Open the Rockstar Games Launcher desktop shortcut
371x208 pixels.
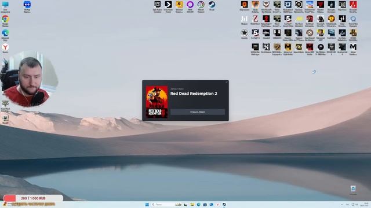179,5
